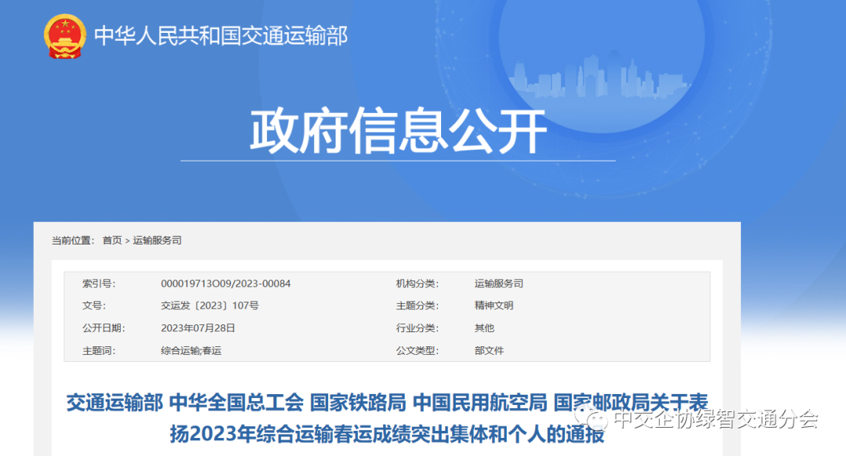Click the 公文类型 value 部文件
The image size is (846, 456).
point(489,351)
